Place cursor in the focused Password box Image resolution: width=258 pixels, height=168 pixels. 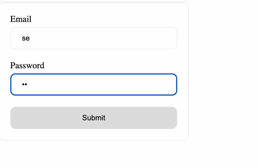pyautogui.click(x=93, y=85)
